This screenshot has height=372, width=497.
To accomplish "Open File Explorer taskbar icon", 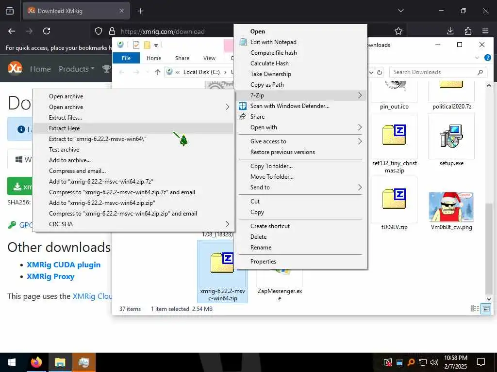I will pyautogui.click(x=60, y=362).
